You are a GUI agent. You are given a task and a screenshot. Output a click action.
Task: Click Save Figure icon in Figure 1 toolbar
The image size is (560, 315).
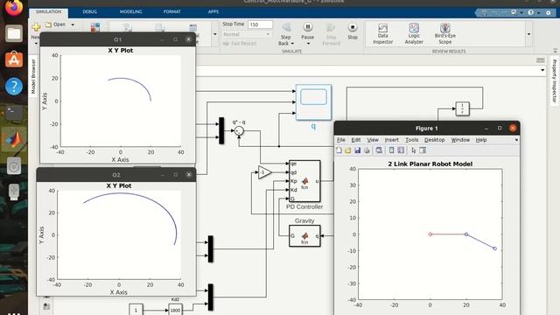357,150
